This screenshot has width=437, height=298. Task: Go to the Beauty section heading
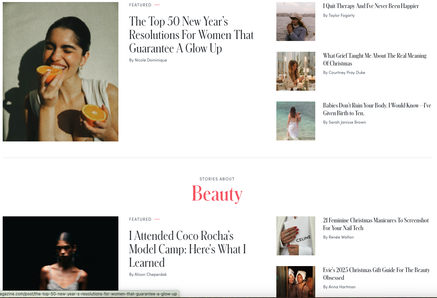point(217,194)
